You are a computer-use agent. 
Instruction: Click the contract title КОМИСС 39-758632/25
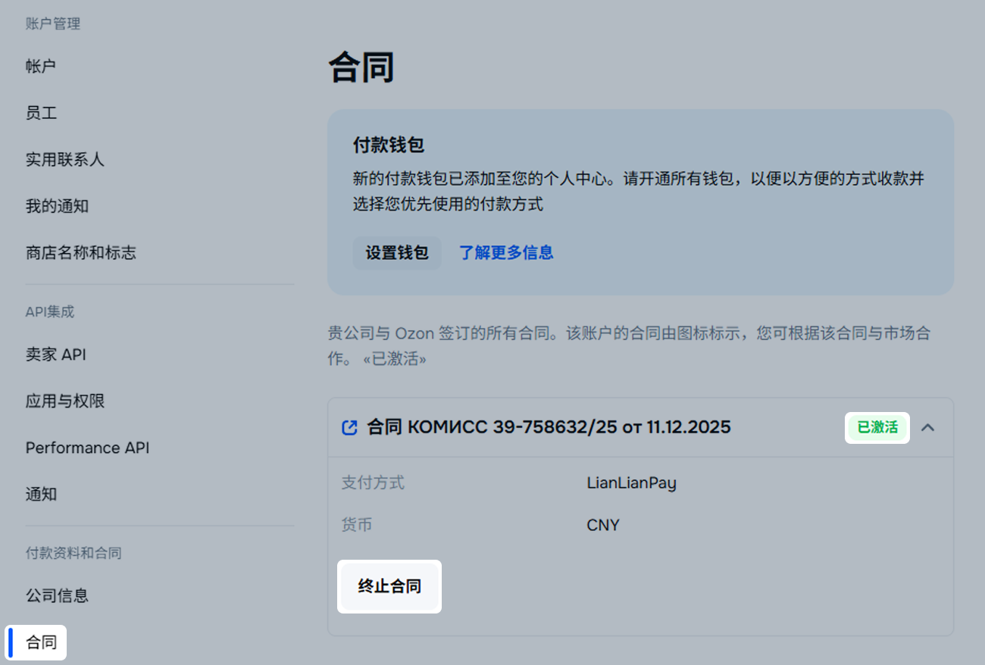click(x=549, y=427)
